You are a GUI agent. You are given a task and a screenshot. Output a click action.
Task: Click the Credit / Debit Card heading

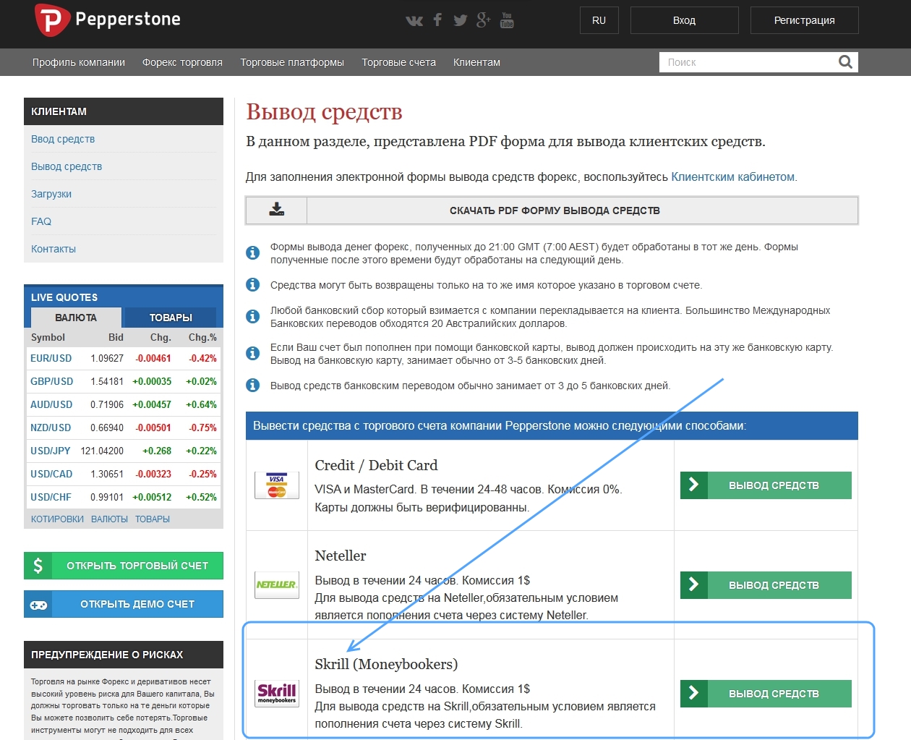pyautogui.click(x=376, y=465)
